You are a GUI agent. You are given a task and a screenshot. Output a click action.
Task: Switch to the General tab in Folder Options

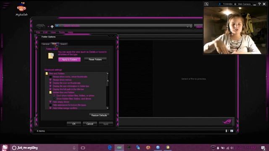point(46,44)
